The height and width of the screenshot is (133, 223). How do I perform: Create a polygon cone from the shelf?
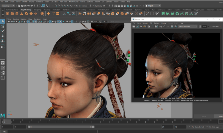[22, 14]
